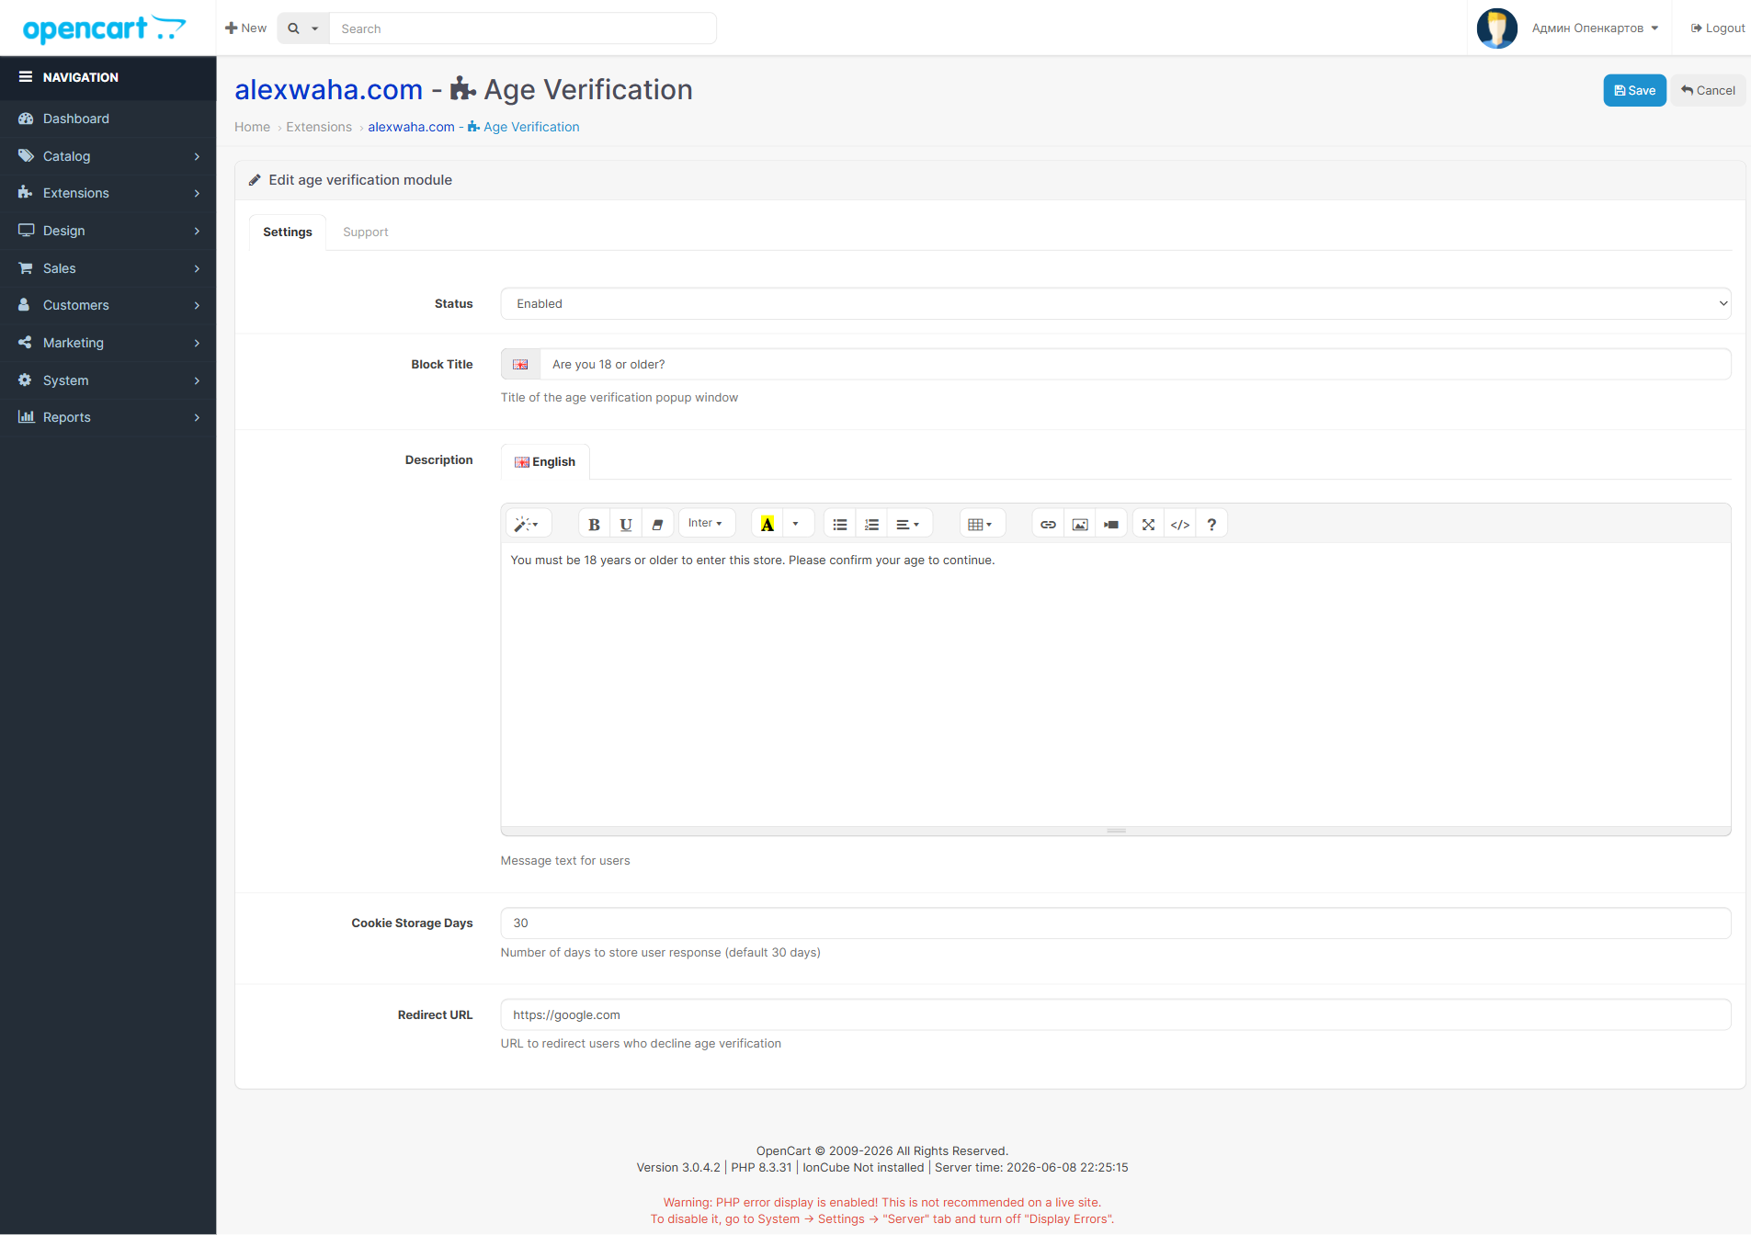Open the admin user account menu

(1595, 28)
